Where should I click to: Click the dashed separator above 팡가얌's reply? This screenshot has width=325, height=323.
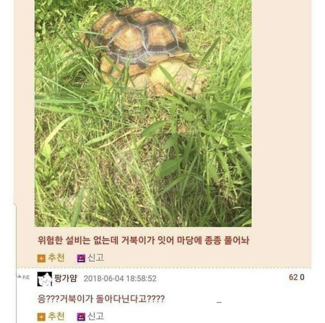click(x=164, y=268)
